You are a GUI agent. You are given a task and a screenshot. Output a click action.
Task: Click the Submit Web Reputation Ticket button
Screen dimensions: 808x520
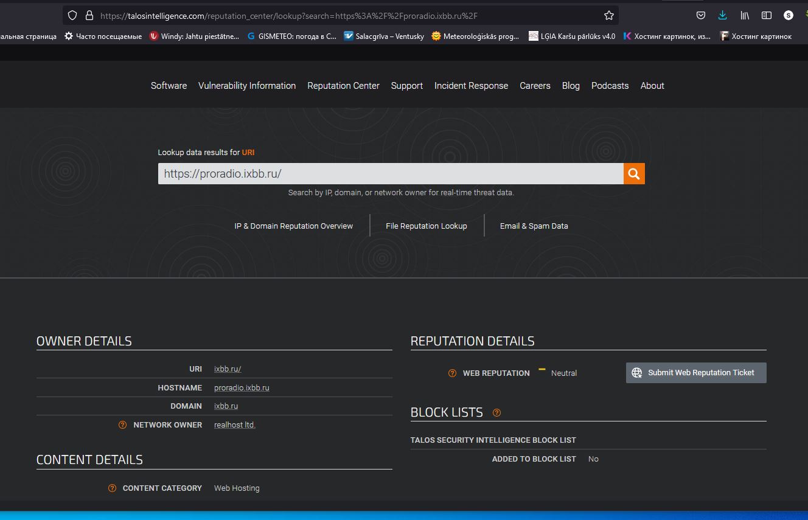pos(696,373)
